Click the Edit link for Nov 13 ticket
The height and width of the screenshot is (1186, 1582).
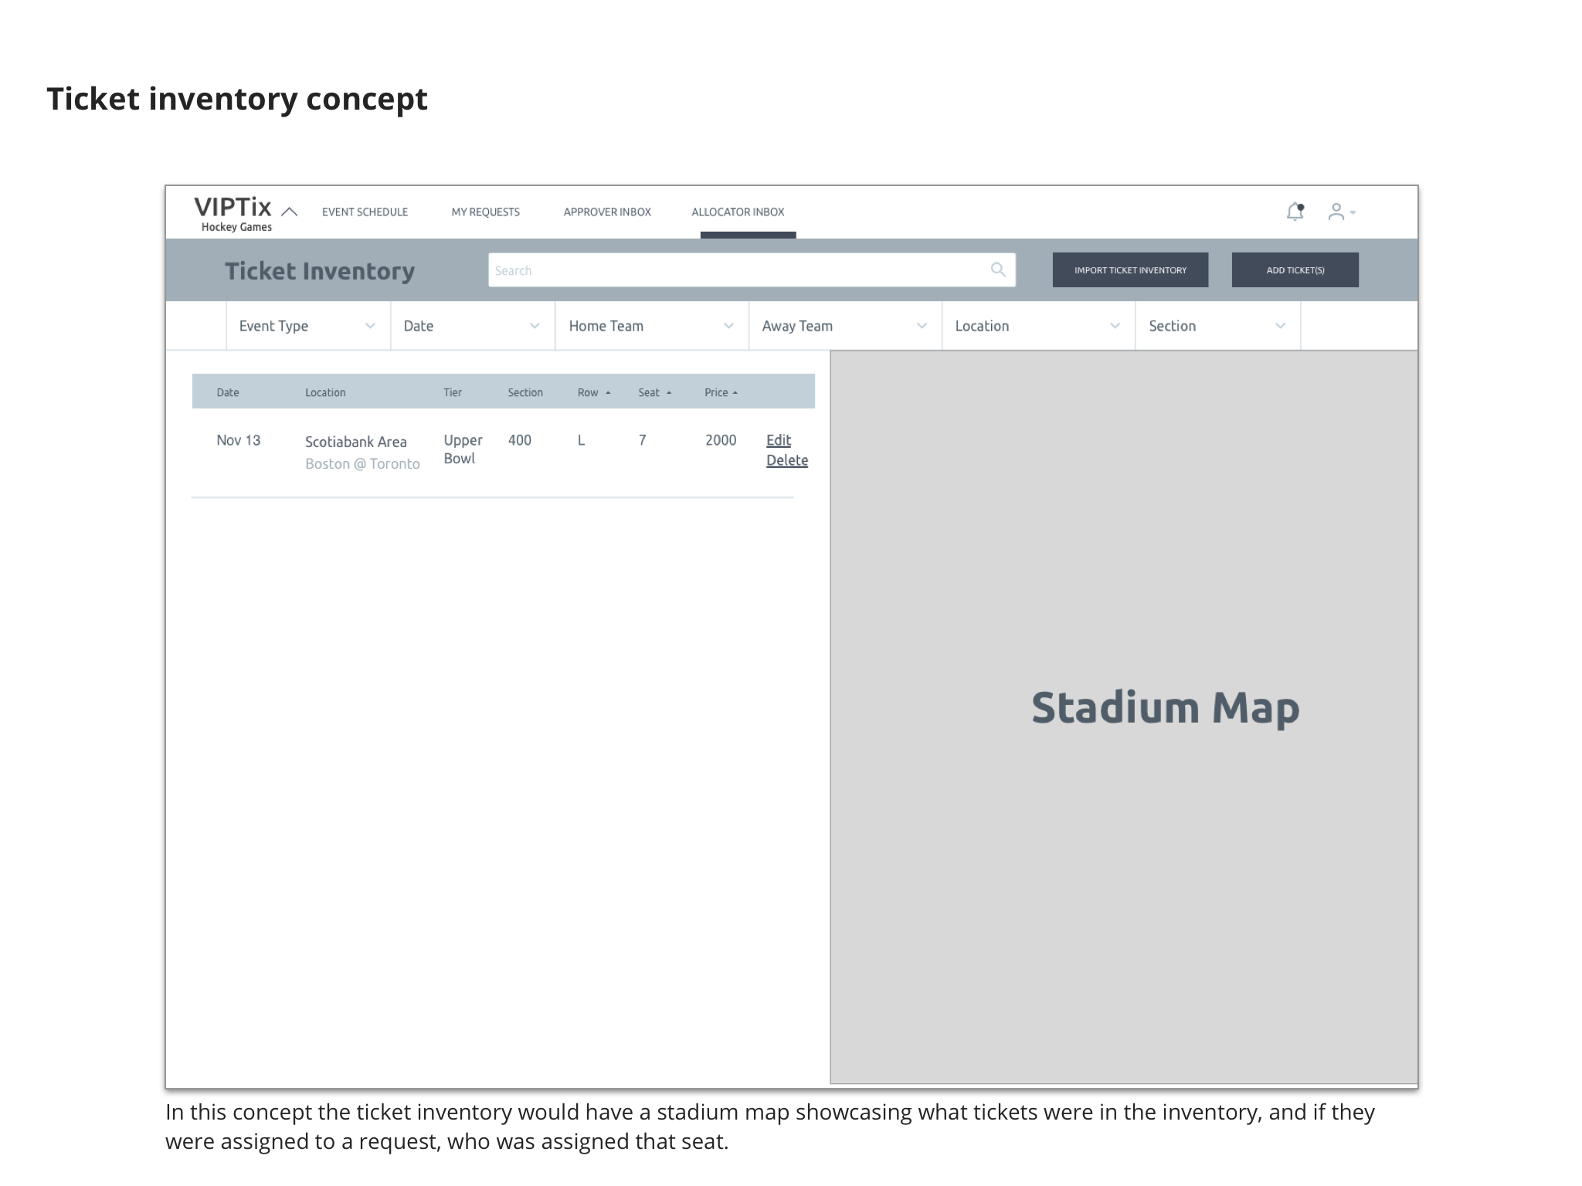[x=779, y=440]
